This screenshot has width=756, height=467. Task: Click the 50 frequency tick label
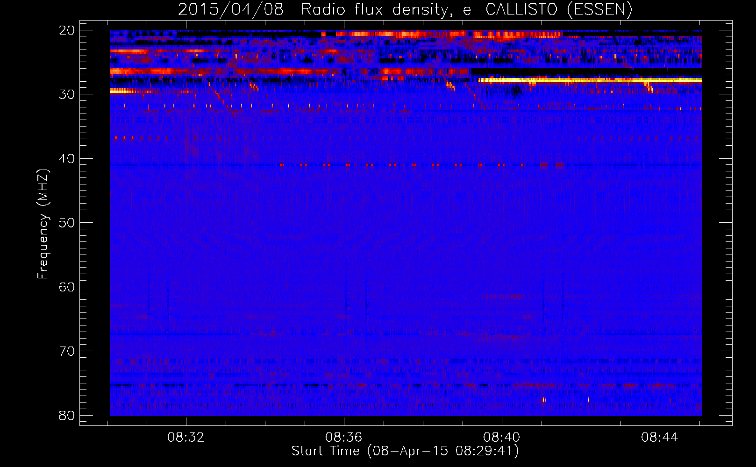tap(67, 223)
